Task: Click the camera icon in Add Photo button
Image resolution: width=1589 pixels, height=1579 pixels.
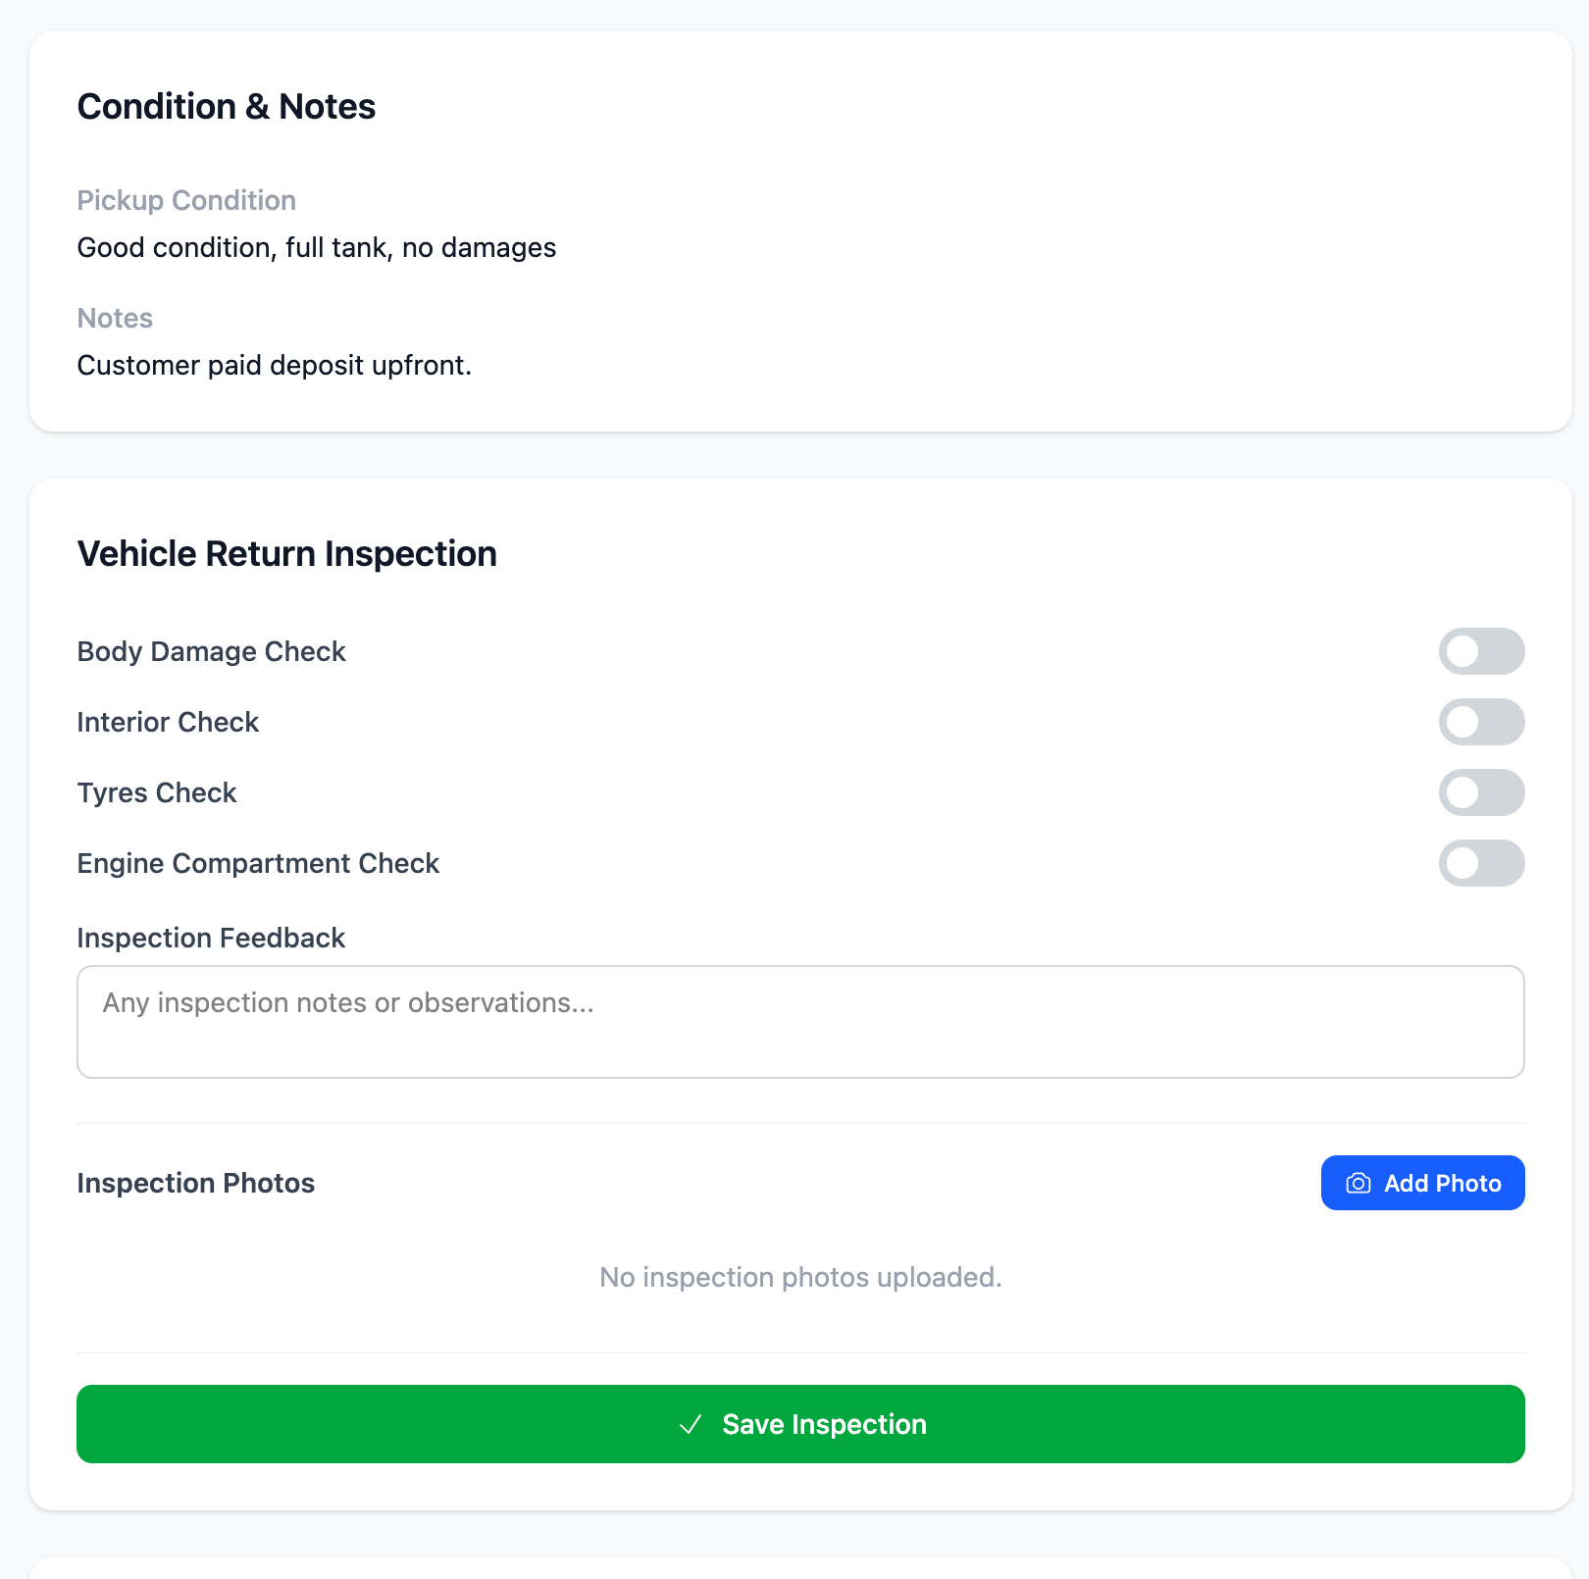Action: pos(1358,1183)
